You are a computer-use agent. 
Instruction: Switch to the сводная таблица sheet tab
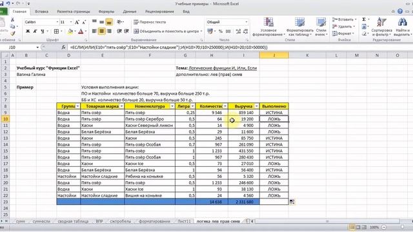73,222
